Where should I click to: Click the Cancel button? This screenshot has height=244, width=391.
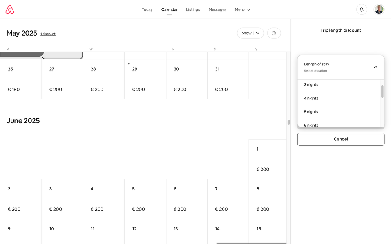(340, 139)
